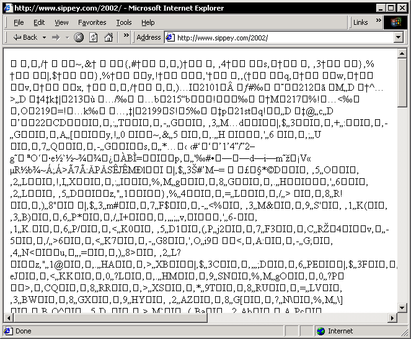Open the Favorites menu
Image resolution: width=411 pixels, height=339 pixels.
pyautogui.click(x=92, y=22)
